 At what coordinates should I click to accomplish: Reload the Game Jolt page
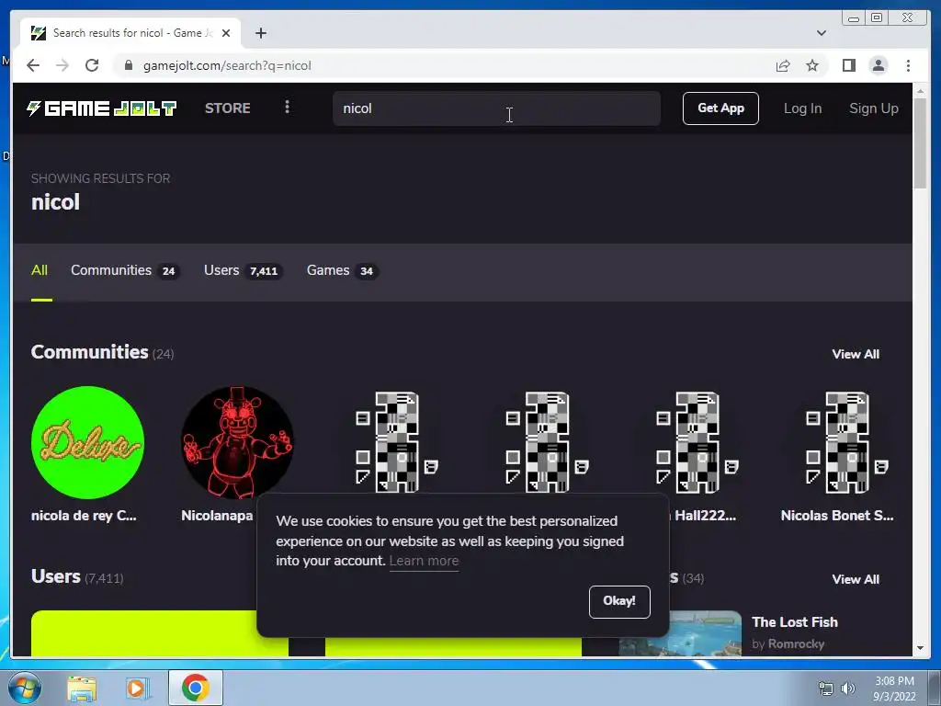click(92, 65)
